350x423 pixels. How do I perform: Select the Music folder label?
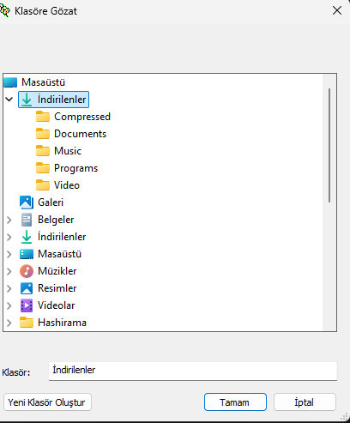[x=68, y=151]
